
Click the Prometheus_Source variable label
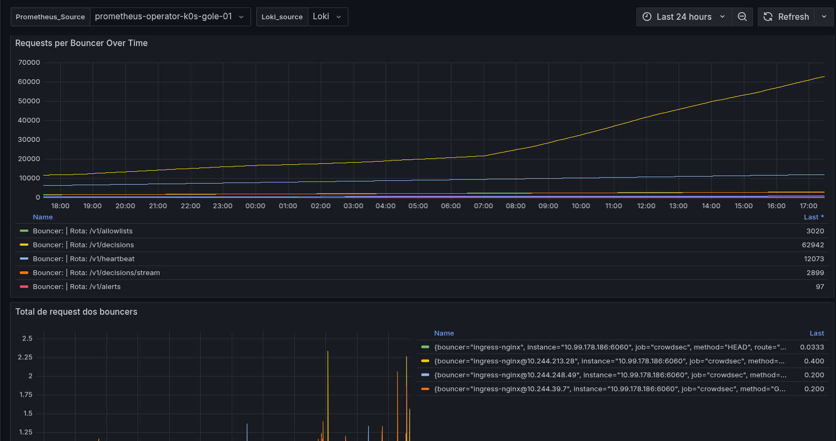(x=50, y=17)
